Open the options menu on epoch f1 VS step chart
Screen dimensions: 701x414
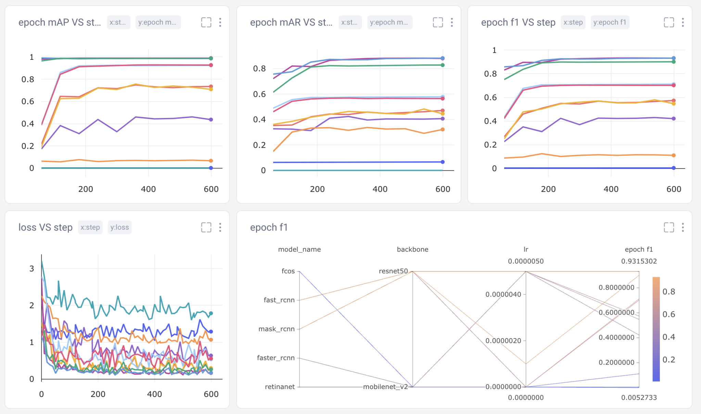[683, 22]
